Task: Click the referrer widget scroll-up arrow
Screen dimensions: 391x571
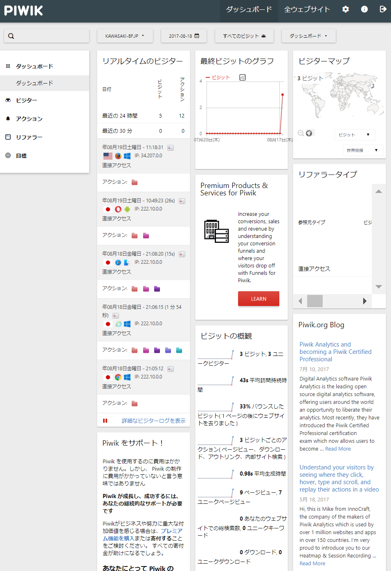Action: [379, 191]
